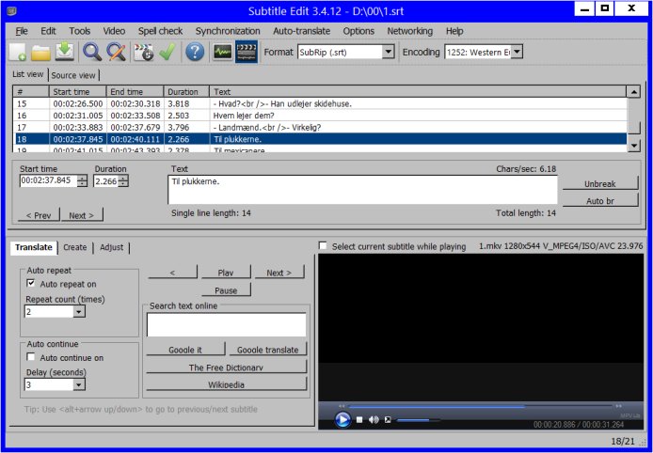
Task: Click the Google translate button
Action: click(268, 350)
